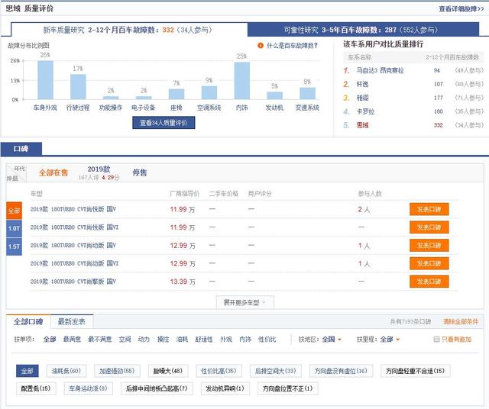Screen dimensions: 489x409
Task: Select tag 加速强劲(55)
Action: [x=117, y=371]
